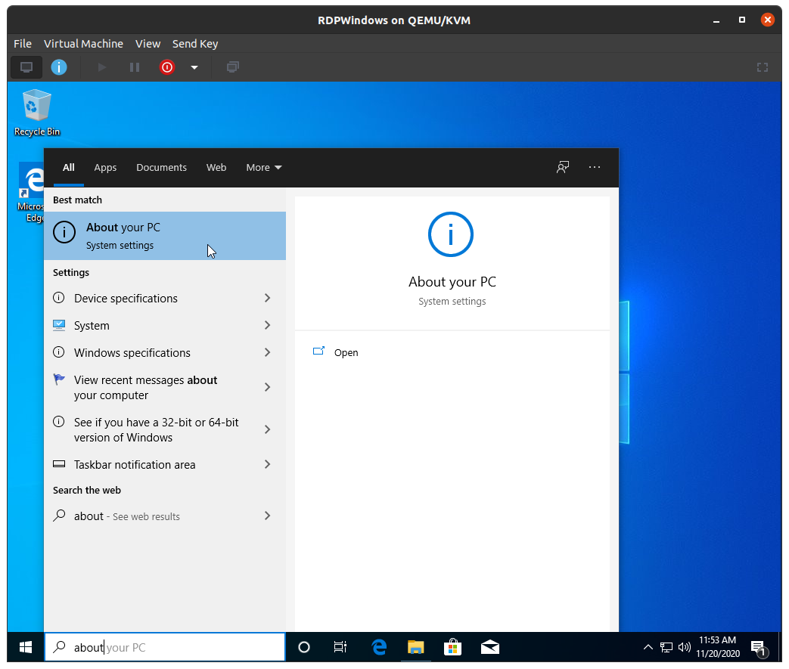
Task: Open Microsoft Store from the taskbar
Action: 452,647
